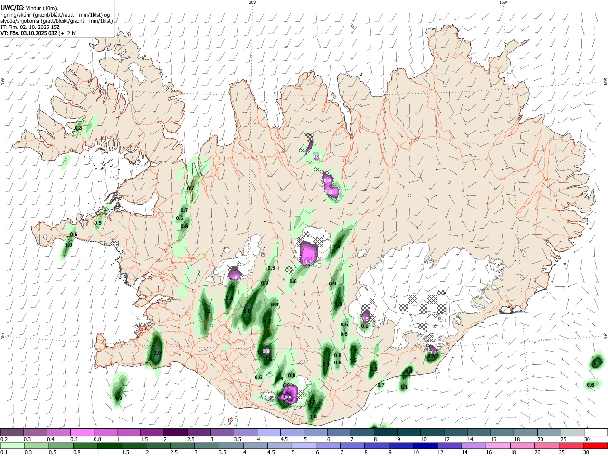Click the '3.1' rain value offshore east of Iceland

tap(597, 363)
